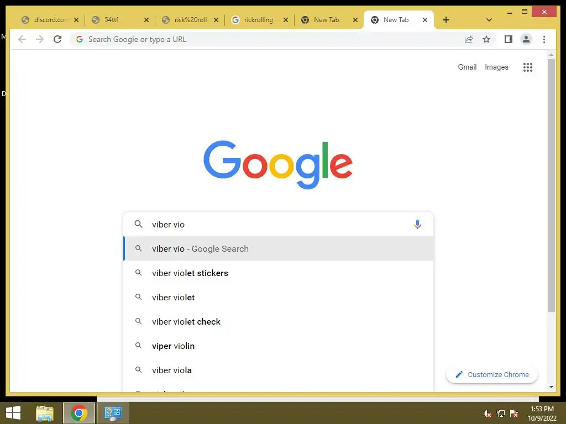The height and width of the screenshot is (424, 566).
Task: Click the scrollbar down arrow
Action: [x=551, y=387]
